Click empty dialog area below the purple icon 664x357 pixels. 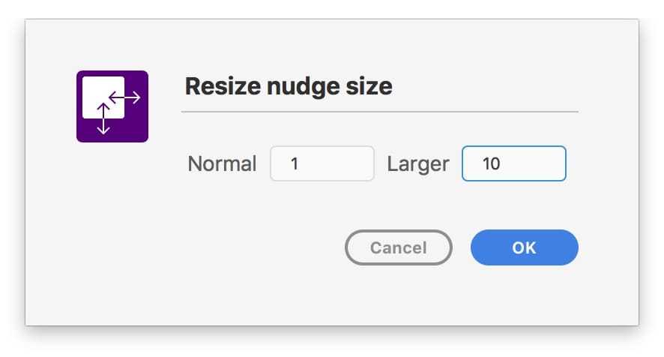point(112,225)
